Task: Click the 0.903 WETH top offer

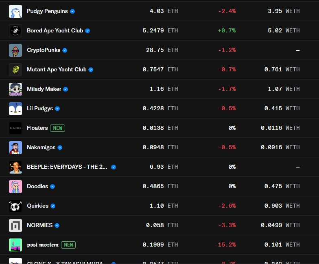Action: pyautogui.click(x=282, y=206)
